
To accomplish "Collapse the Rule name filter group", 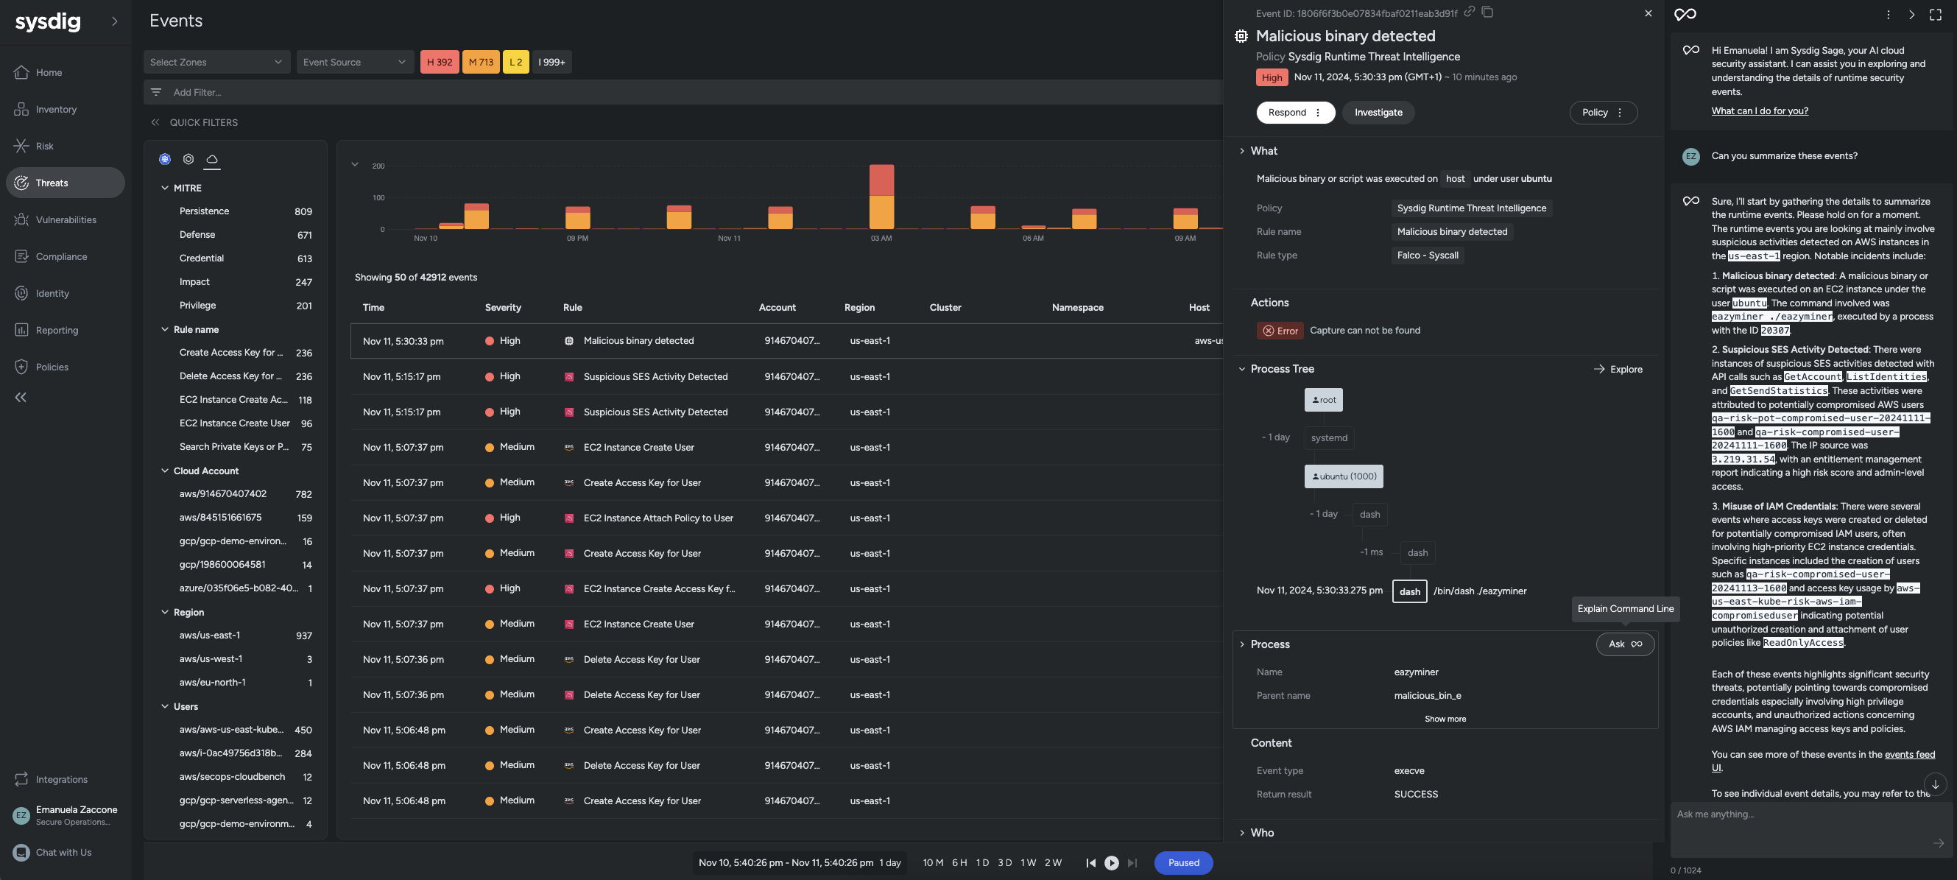I will point(165,329).
